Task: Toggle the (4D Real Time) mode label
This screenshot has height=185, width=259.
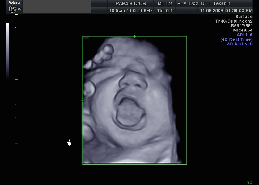Action: click(x=236, y=39)
